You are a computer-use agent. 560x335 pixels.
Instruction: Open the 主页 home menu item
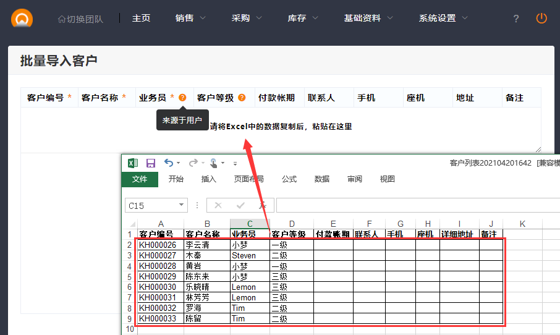coord(141,19)
